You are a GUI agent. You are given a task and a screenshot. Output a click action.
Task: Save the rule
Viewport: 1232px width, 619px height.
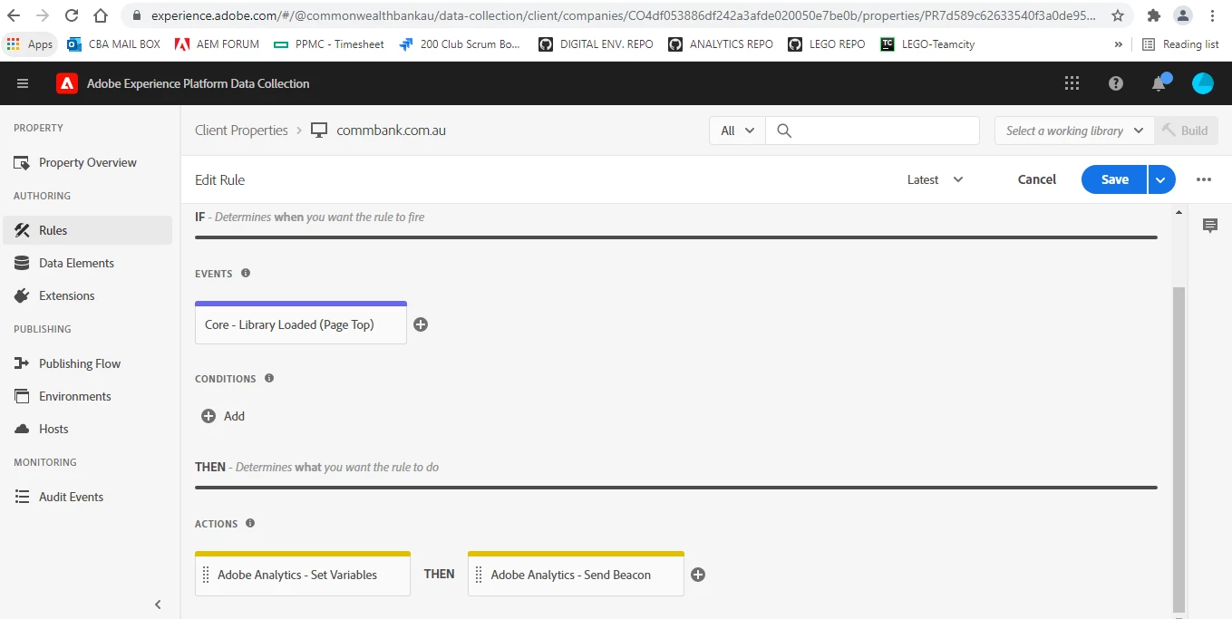point(1114,179)
